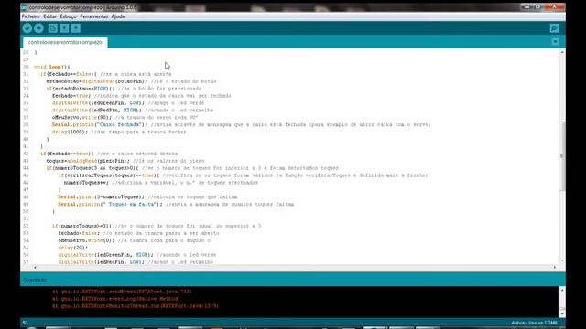This screenshot has height=329, width=586.
Task: Click the console line with RXTXPort$MonitorThread.run
Action: (136, 306)
